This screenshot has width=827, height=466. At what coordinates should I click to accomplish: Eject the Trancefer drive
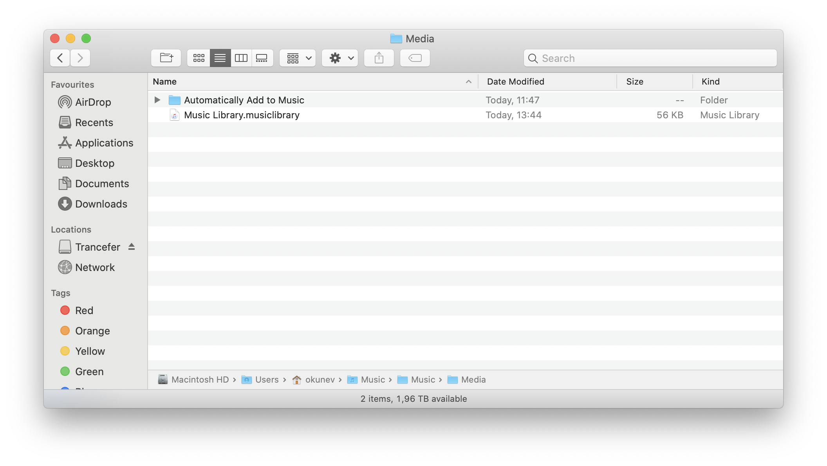[132, 247]
